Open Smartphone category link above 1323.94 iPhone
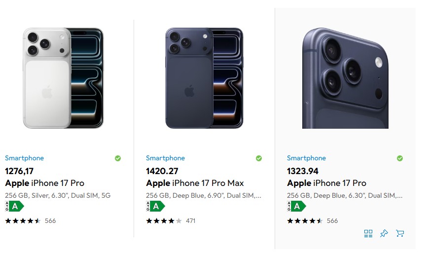Image resolution: width=427 pixels, height=254 pixels. pos(306,158)
